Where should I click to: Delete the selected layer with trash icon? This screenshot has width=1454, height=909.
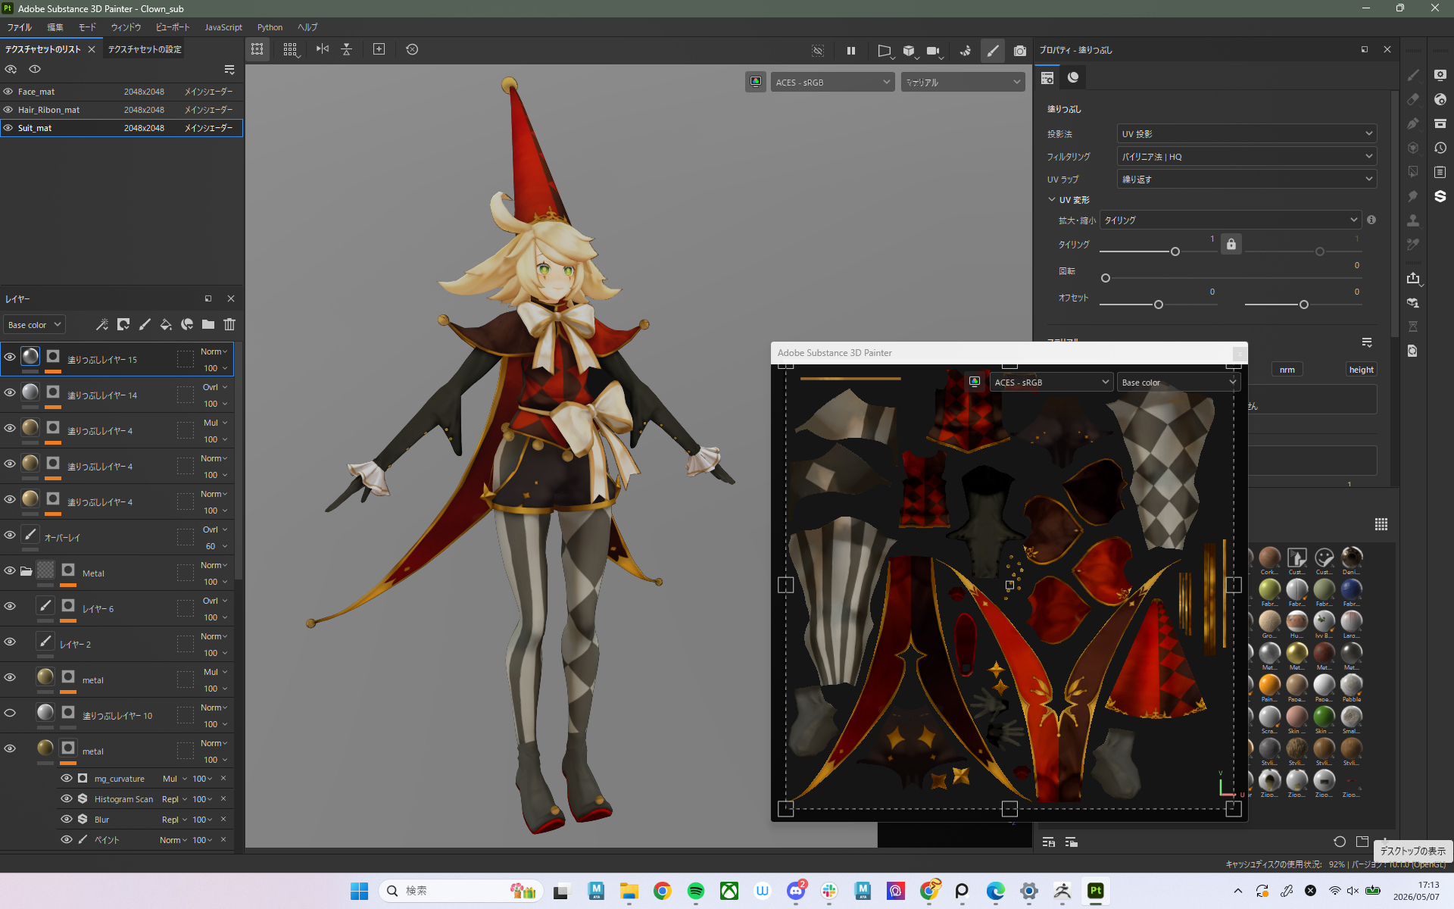[229, 324]
